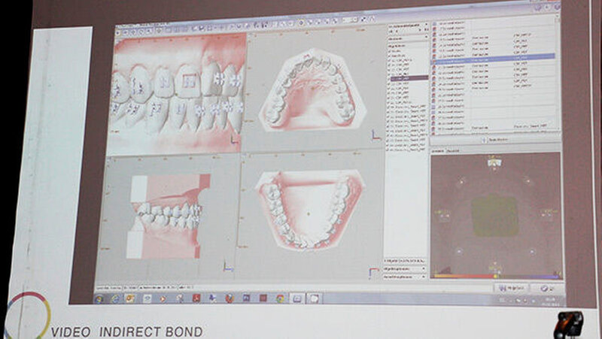
Task: Click the axis indicator in the lower arch view
Action: click(372, 272)
